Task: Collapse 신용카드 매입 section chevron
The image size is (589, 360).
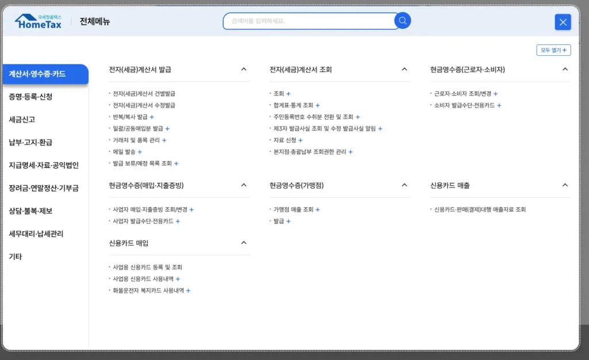Action: (244, 243)
